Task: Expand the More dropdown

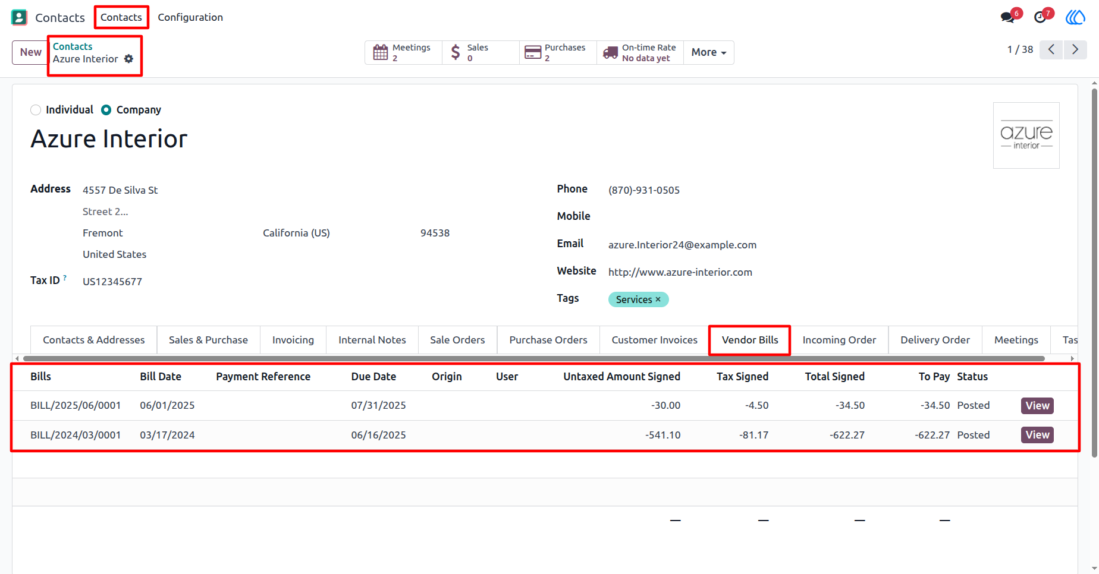Action: click(x=708, y=52)
